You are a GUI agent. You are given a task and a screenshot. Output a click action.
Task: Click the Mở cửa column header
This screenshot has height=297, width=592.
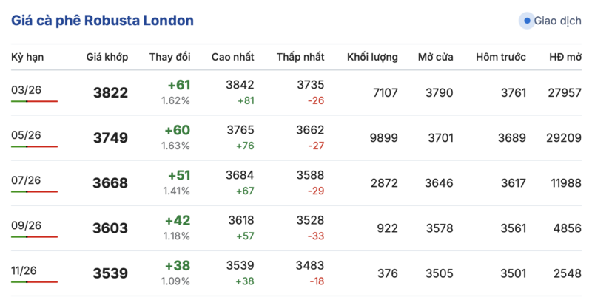pyautogui.click(x=435, y=57)
